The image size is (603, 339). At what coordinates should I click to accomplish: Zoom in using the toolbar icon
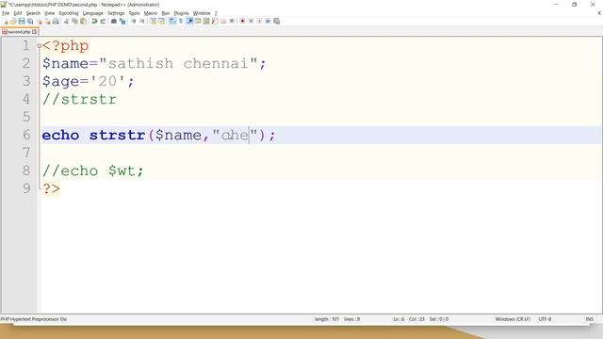point(134,21)
